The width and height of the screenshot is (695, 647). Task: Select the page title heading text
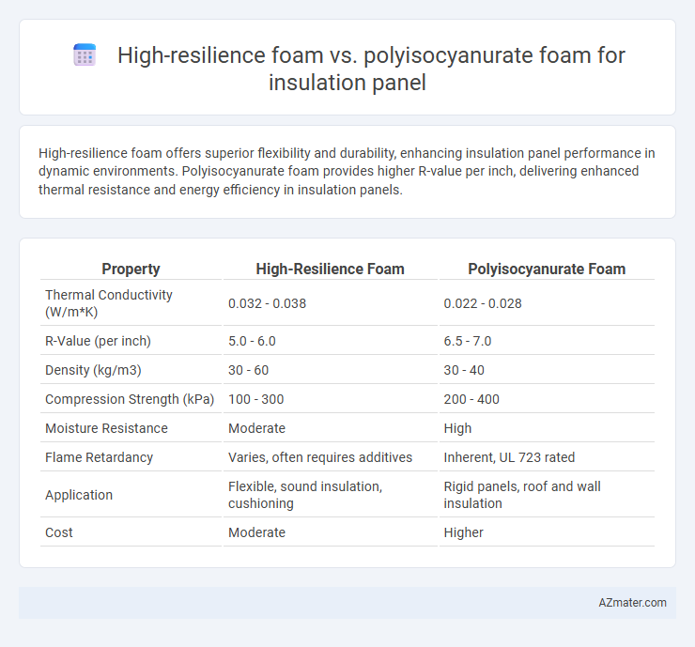pos(371,69)
